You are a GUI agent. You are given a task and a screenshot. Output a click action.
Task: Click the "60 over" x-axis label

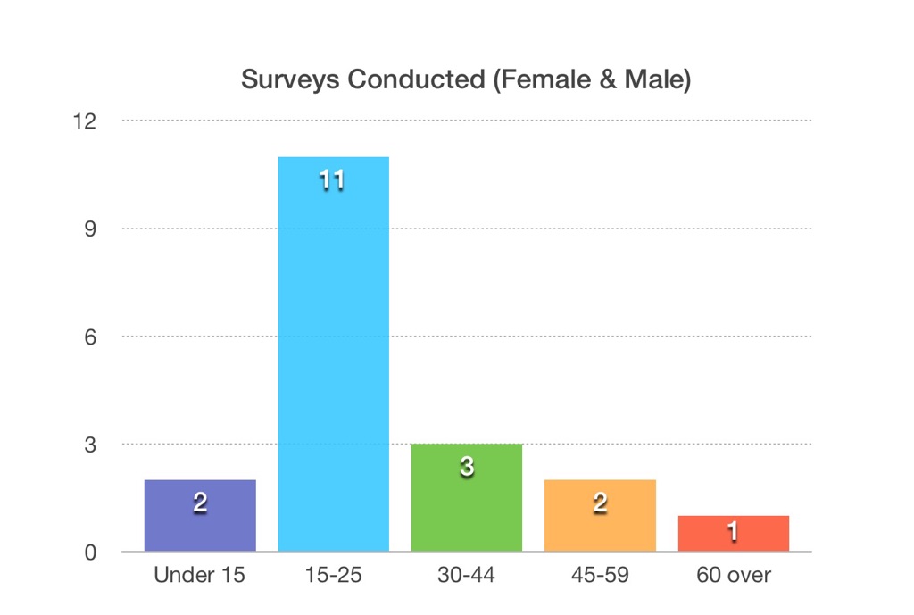click(x=733, y=575)
